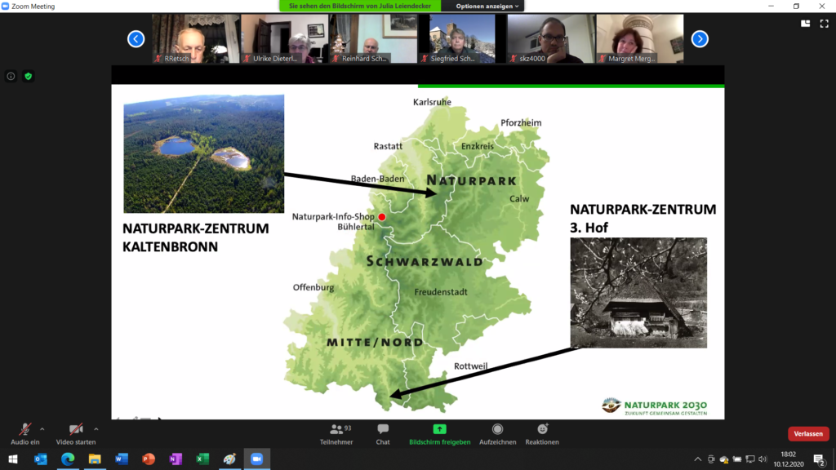Viewport: 836px width, 470px height.
Task: Leave meeting via Verlassen button
Action: click(x=807, y=433)
